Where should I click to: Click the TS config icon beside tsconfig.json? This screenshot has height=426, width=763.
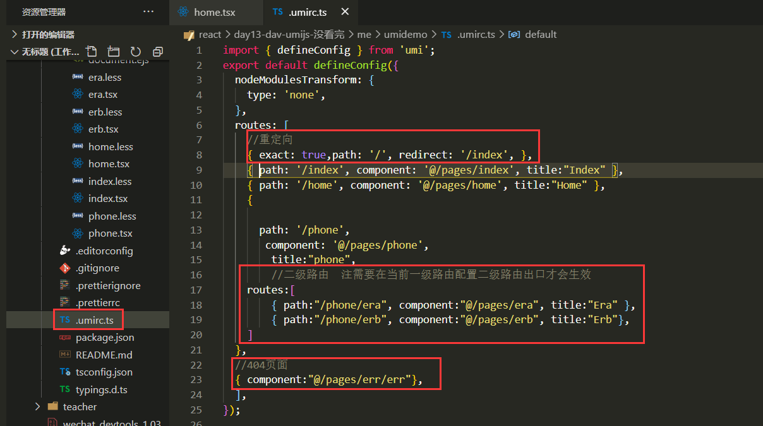(x=64, y=372)
